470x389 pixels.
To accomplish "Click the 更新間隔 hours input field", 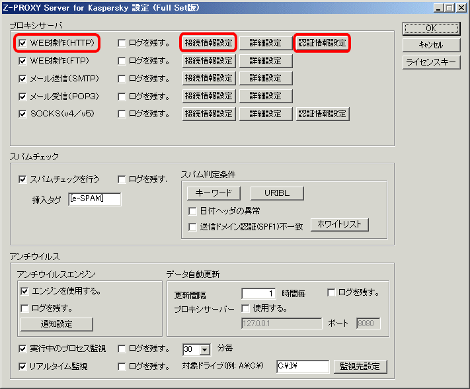I will click(258, 293).
